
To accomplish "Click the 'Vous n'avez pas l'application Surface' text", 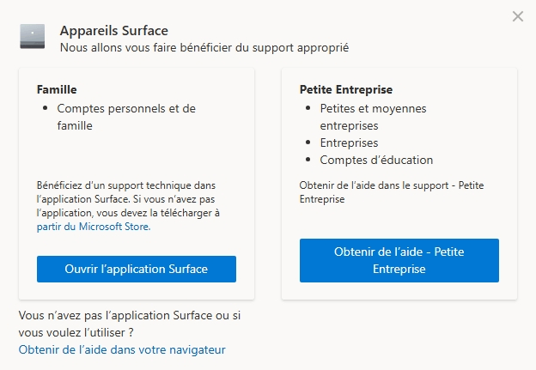I will pos(129,324).
